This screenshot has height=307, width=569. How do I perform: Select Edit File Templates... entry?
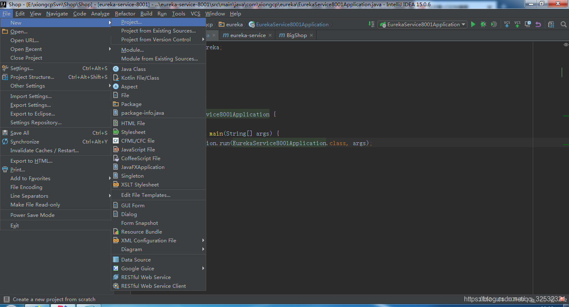point(159,195)
